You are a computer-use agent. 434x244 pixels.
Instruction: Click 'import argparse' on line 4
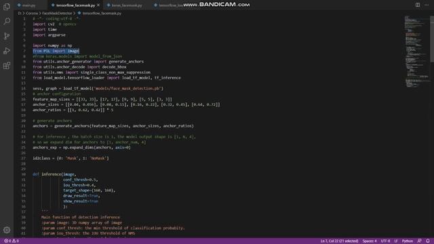49,35
